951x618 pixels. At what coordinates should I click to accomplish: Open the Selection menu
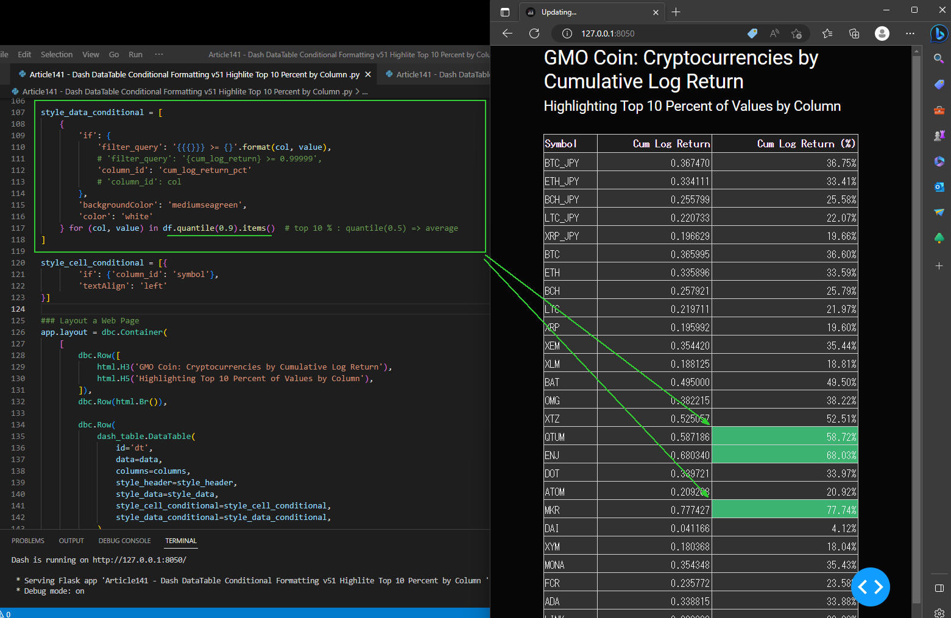pos(57,54)
